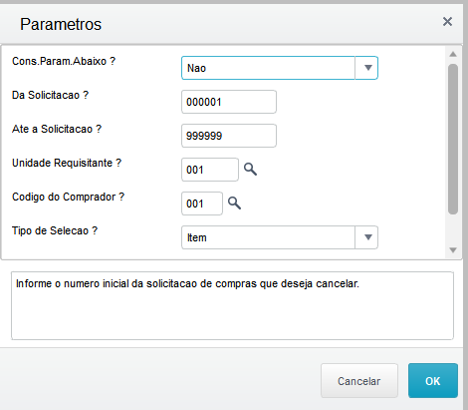
Task: Click the parameter list scrollbar thumb
Action: click(x=453, y=139)
